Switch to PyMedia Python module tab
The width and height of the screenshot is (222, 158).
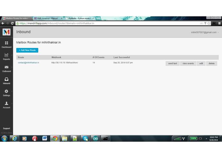pyautogui.click(x=80, y=19)
